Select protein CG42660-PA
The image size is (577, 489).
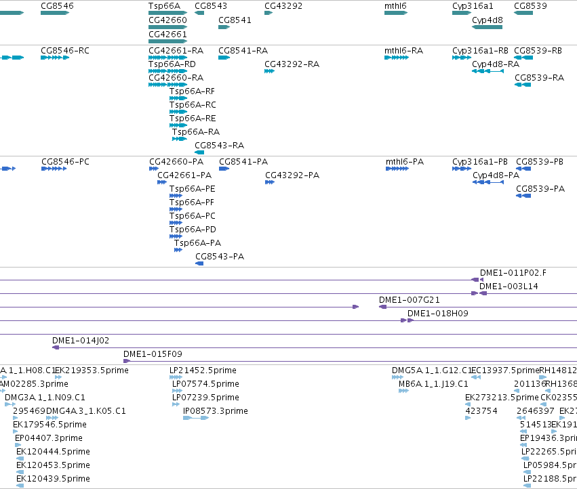tap(154, 169)
